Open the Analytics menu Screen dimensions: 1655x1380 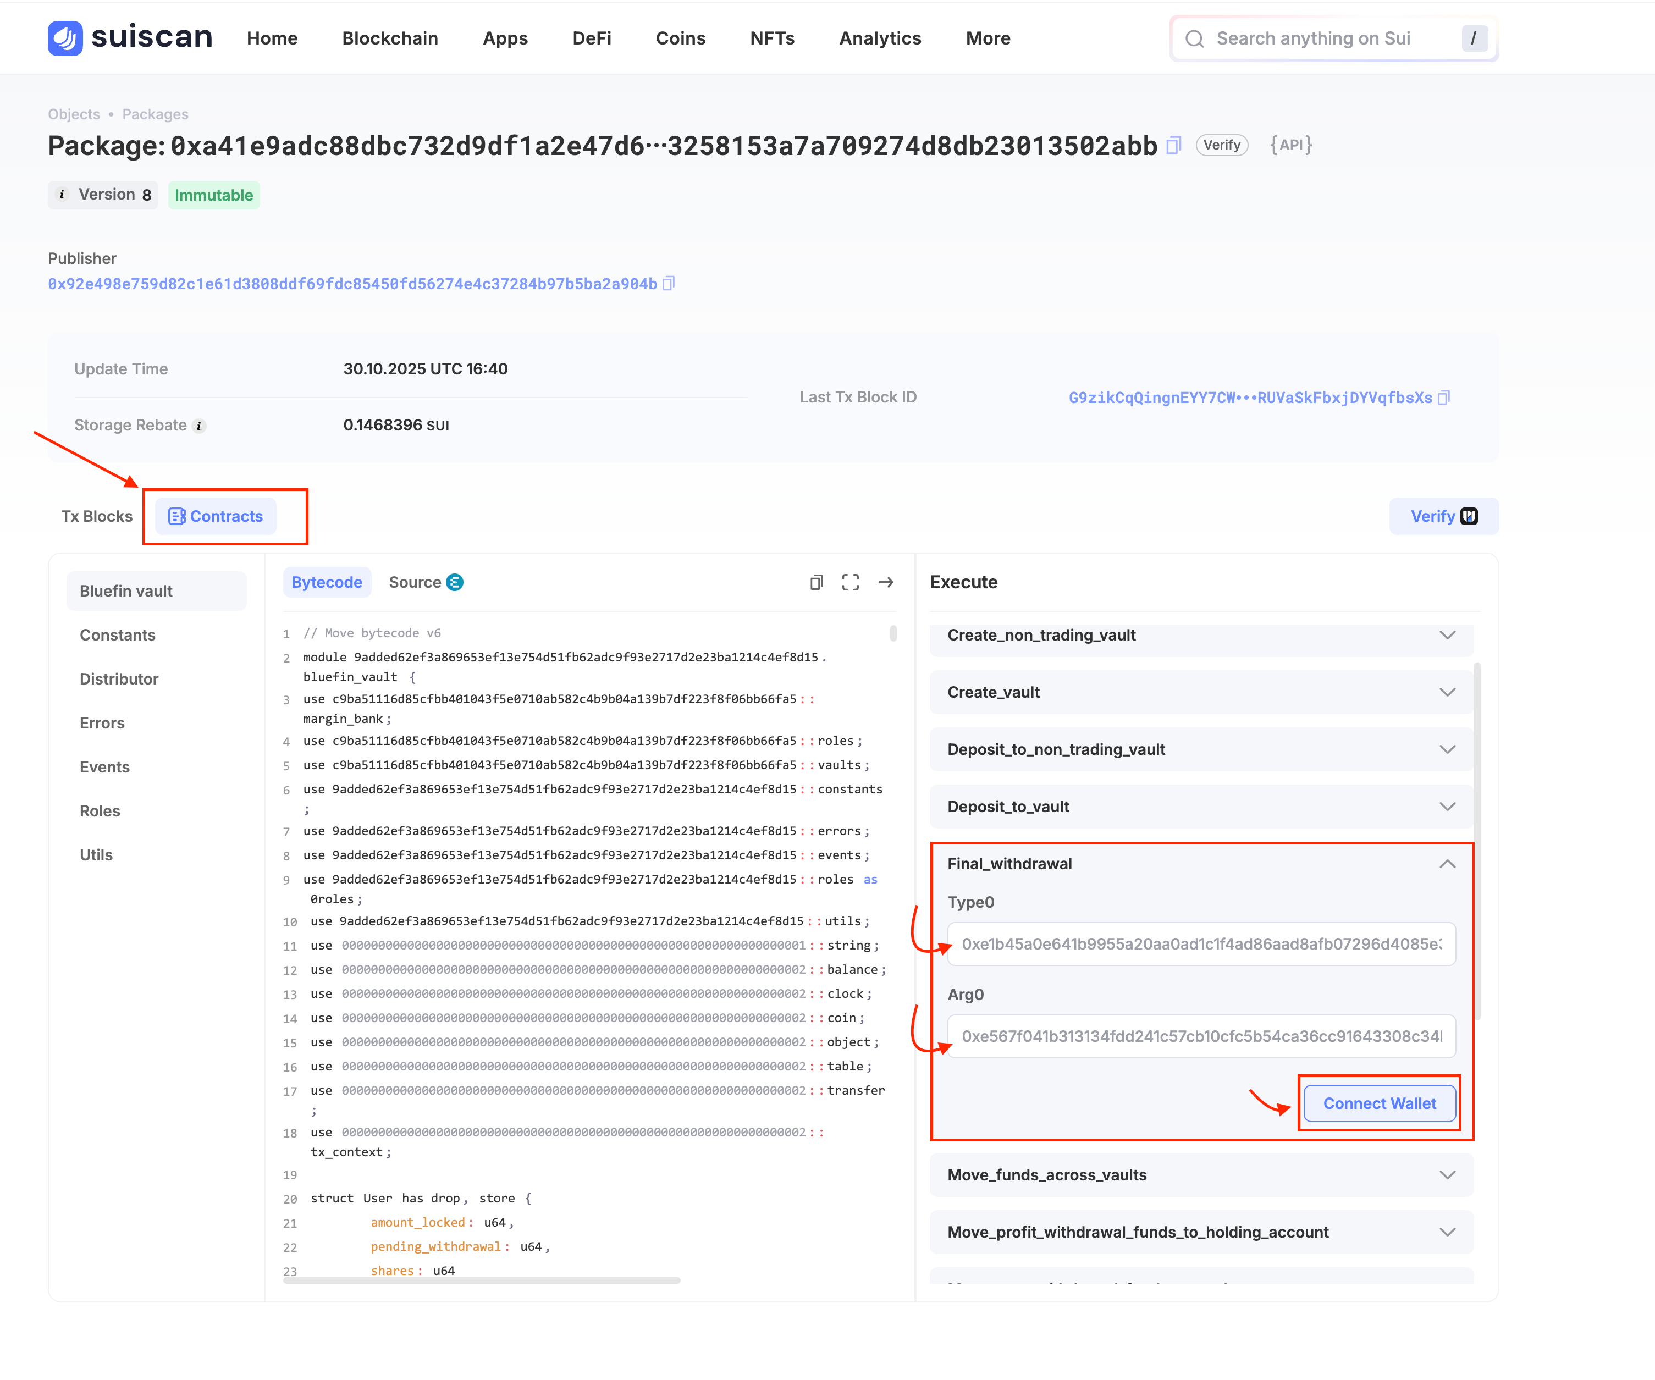point(880,38)
